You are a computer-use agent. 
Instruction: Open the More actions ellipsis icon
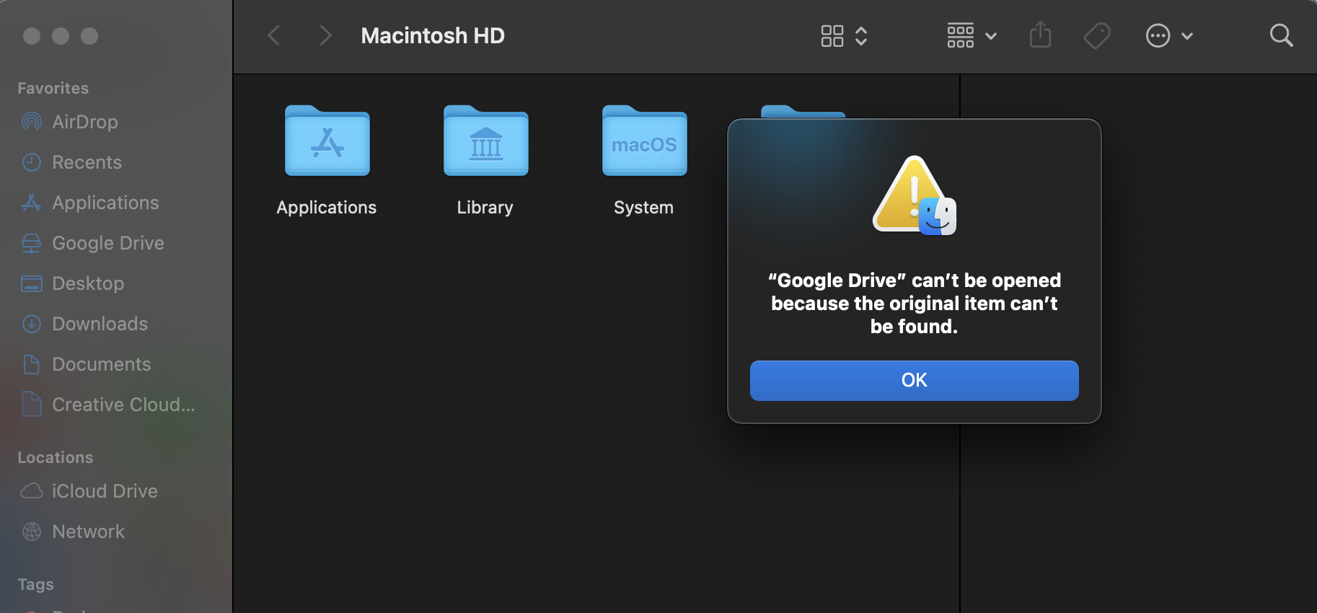[1158, 35]
